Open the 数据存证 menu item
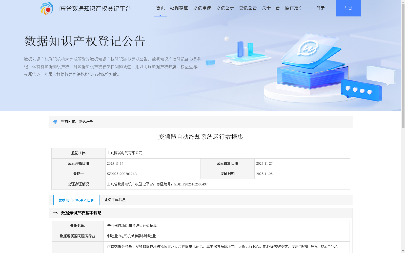The width and height of the screenshot is (405, 253). click(179, 8)
